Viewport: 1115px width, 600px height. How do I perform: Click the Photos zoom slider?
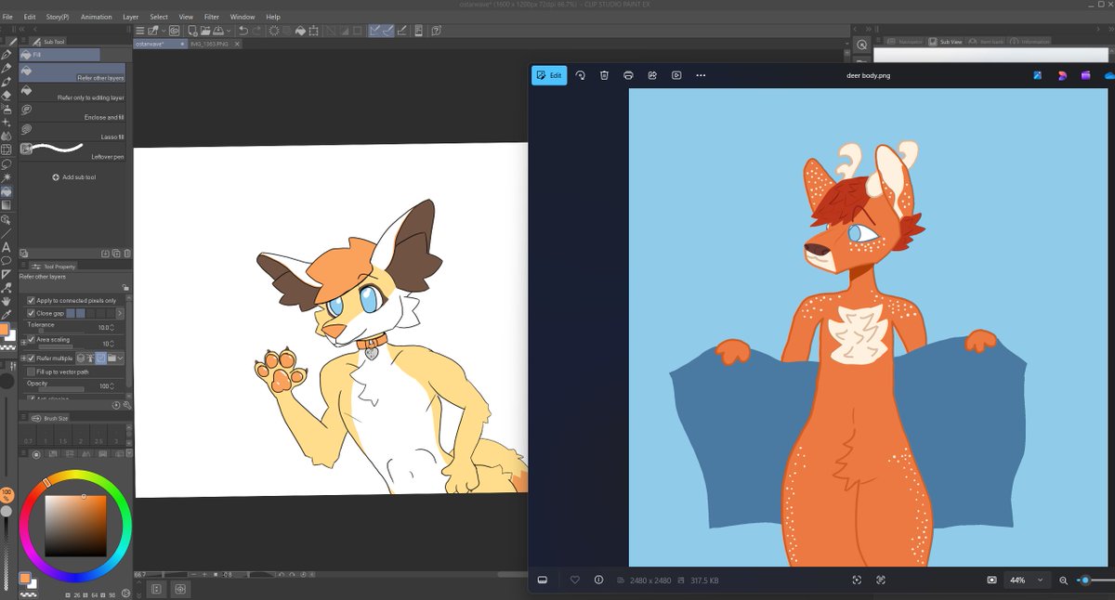pos(1095,580)
